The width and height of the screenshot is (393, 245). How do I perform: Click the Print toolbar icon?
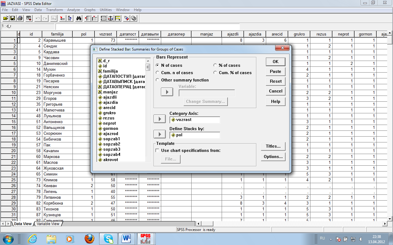click(20, 18)
